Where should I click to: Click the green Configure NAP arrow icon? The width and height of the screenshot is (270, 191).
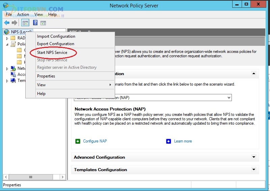click(x=78, y=141)
